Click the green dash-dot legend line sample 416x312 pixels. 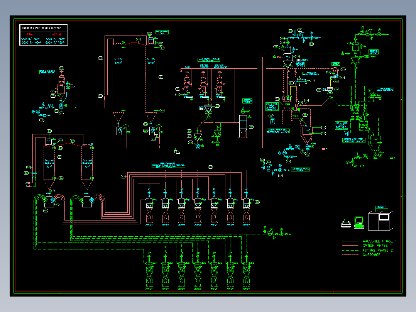coord(350,250)
